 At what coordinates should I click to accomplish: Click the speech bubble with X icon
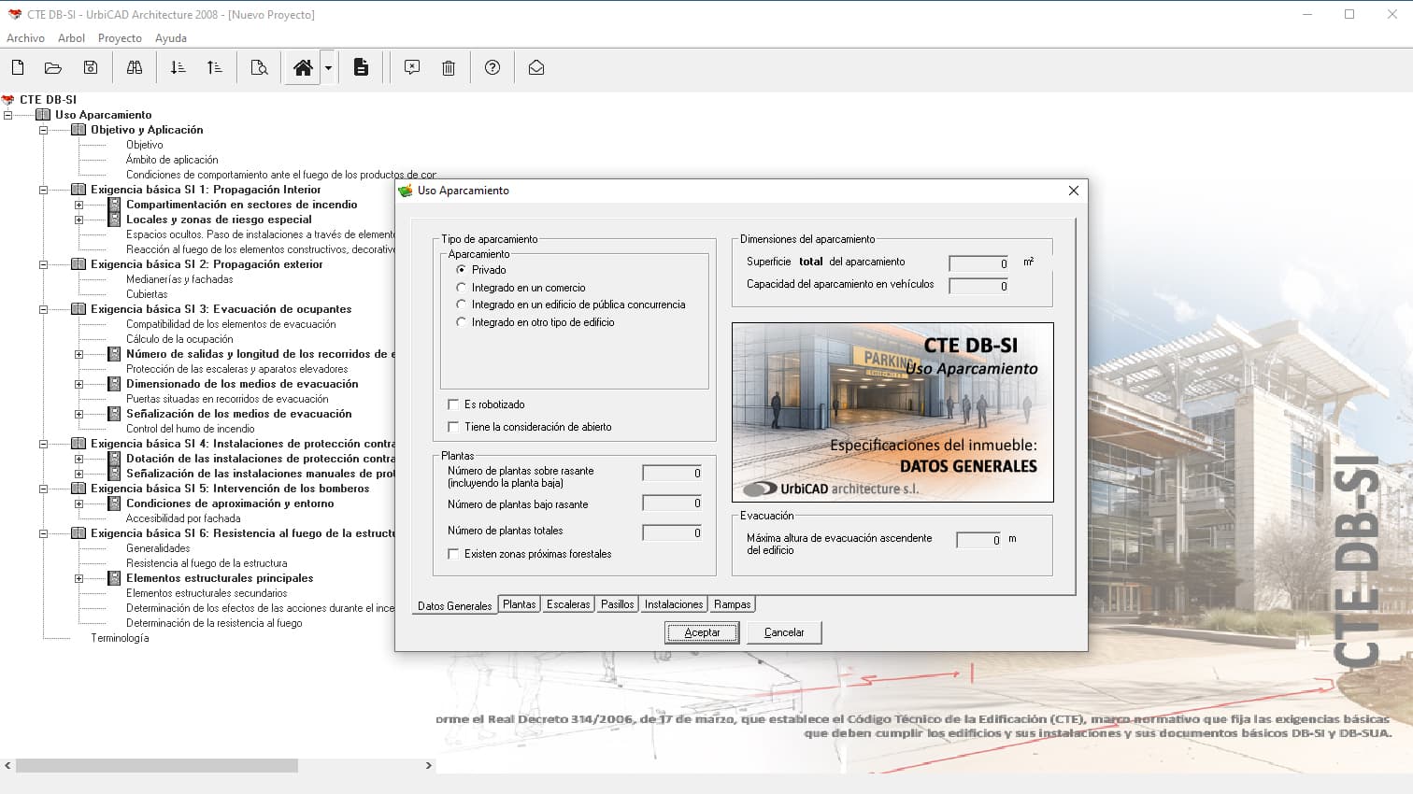[412, 67]
